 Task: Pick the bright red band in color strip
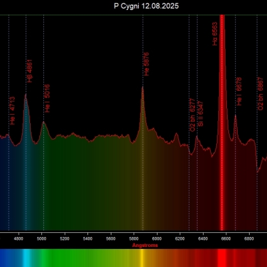222,258
